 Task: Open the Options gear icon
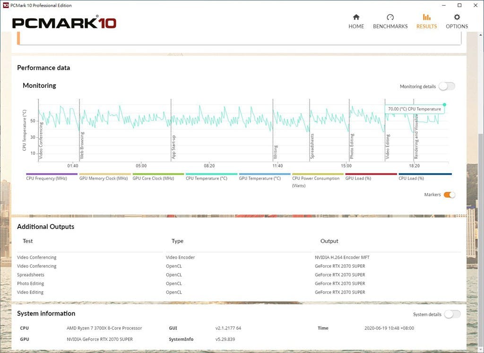pyautogui.click(x=457, y=17)
